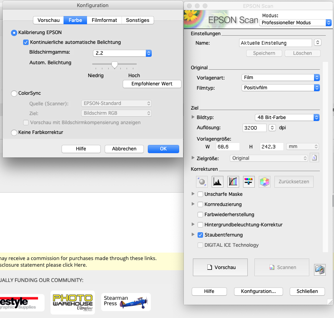Click the Vorlagengröße width field
The width and height of the screenshot is (334, 318).
click(x=228, y=146)
